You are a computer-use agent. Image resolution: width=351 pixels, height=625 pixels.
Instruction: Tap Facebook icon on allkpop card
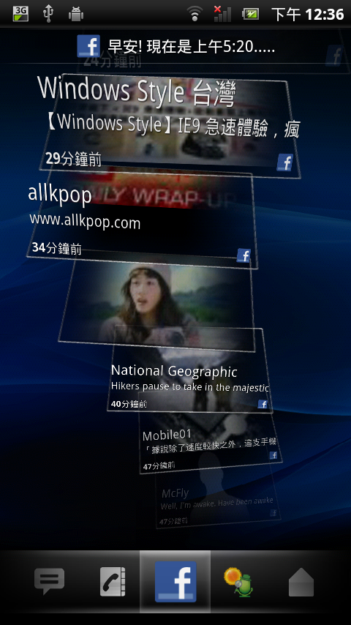point(244,255)
